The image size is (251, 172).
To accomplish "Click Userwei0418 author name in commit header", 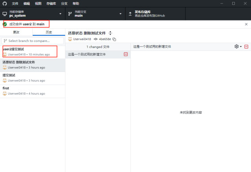I will pos(82,39).
